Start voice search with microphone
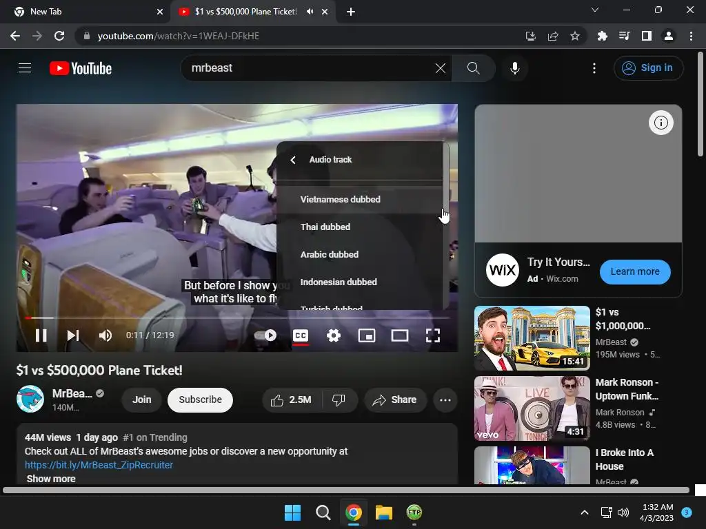This screenshot has width=706, height=529. tap(514, 68)
